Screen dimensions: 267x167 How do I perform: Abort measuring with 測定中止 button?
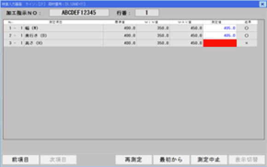(209, 160)
